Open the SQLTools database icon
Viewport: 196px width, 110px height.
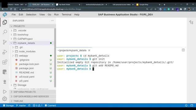[5, 72]
